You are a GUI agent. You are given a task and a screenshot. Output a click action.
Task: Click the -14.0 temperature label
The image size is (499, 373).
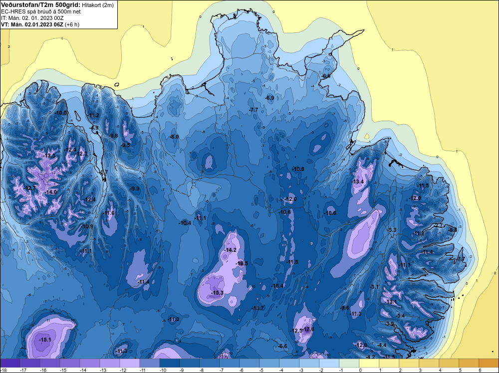pyautogui.click(x=50, y=192)
